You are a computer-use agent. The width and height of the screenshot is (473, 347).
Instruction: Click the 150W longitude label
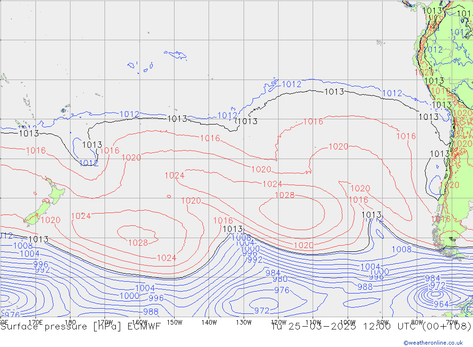click(175, 322)
